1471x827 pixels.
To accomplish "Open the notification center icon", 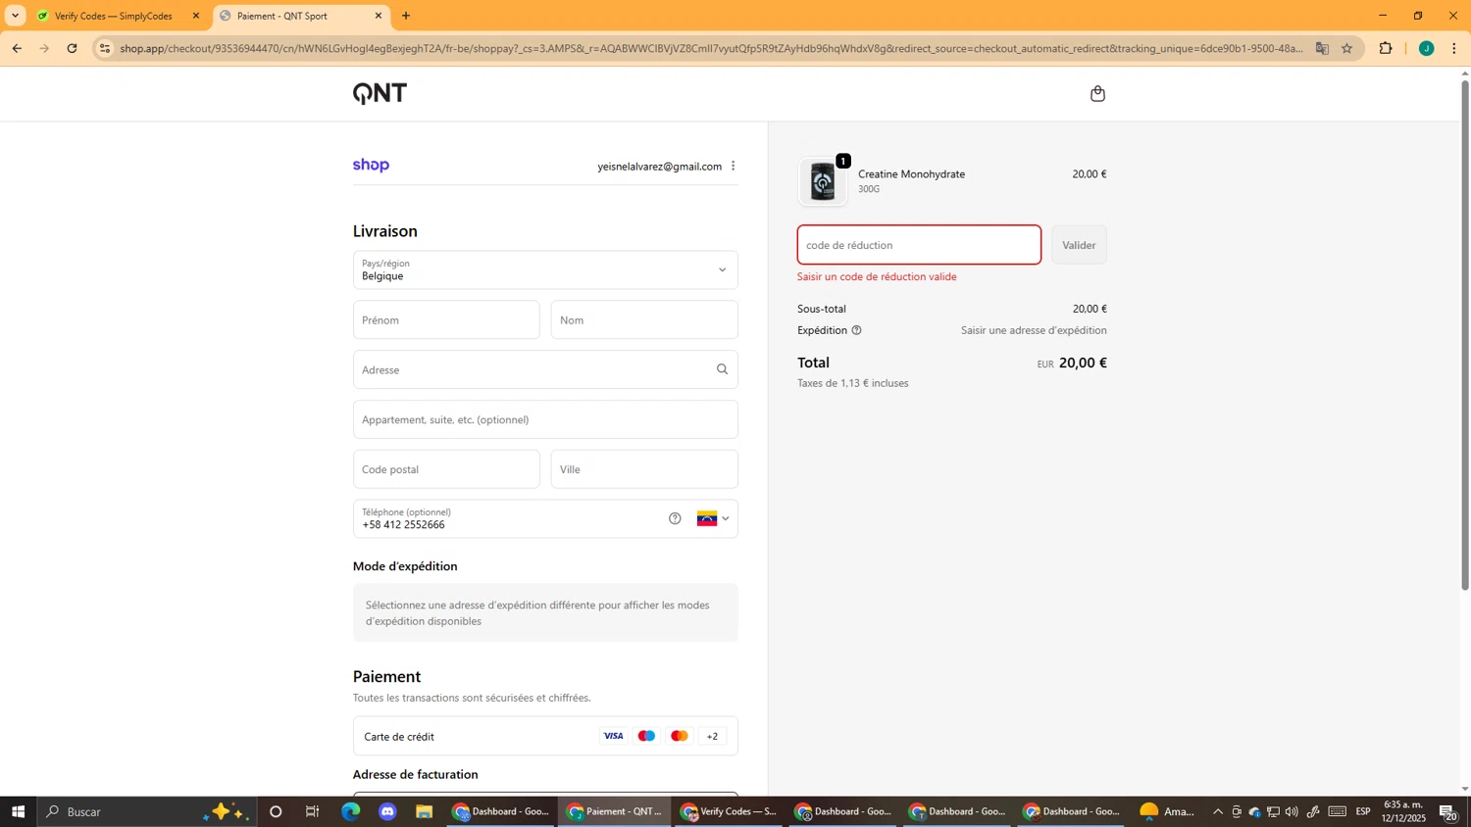I will tap(1447, 811).
